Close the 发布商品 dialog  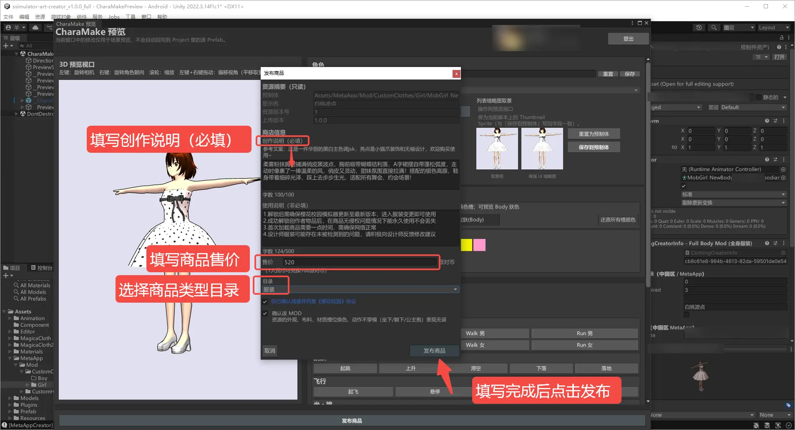click(456, 74)
